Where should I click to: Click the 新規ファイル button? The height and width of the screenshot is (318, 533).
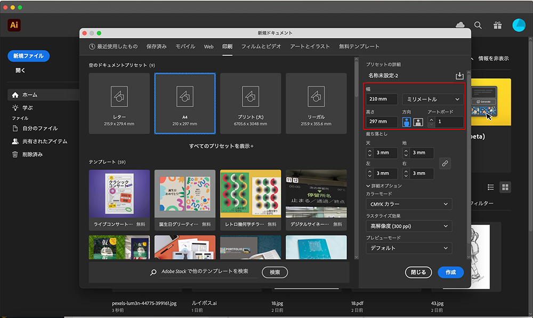tap(29, 56)
